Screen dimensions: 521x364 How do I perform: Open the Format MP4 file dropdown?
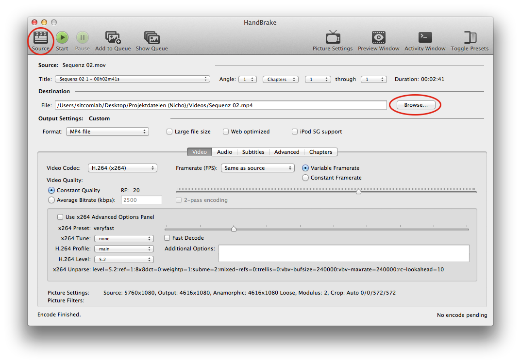107,132
